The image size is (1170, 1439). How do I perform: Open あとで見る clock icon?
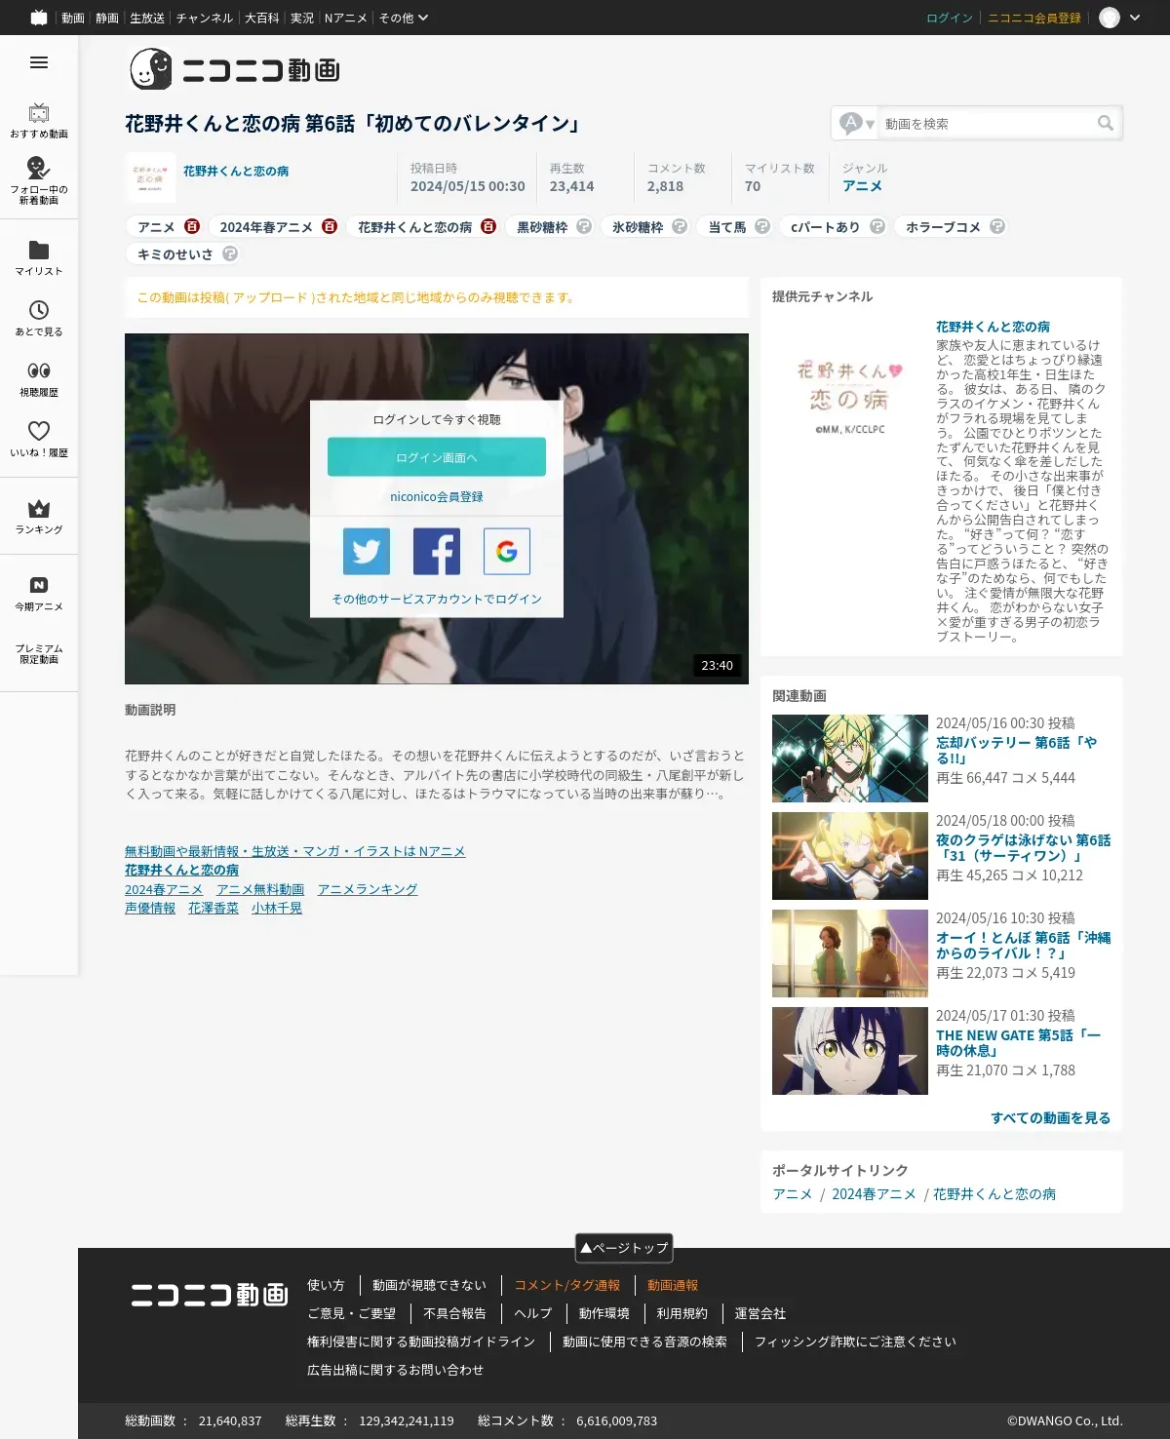(39, 310)
